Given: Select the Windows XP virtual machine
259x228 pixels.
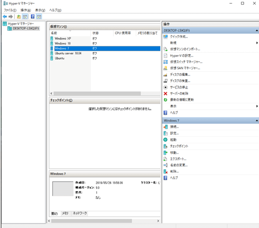Looking at the screenshot, I should [63, 39].
